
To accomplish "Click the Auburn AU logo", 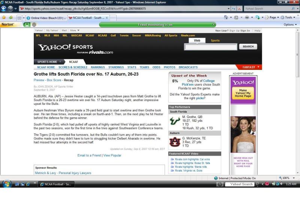I will (x=175, y=142).
